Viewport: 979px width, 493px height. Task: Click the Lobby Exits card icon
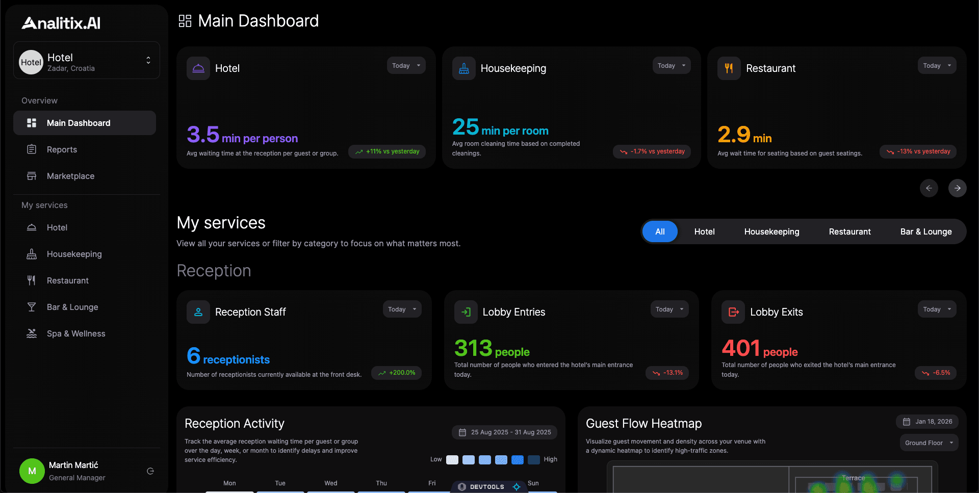733,312
